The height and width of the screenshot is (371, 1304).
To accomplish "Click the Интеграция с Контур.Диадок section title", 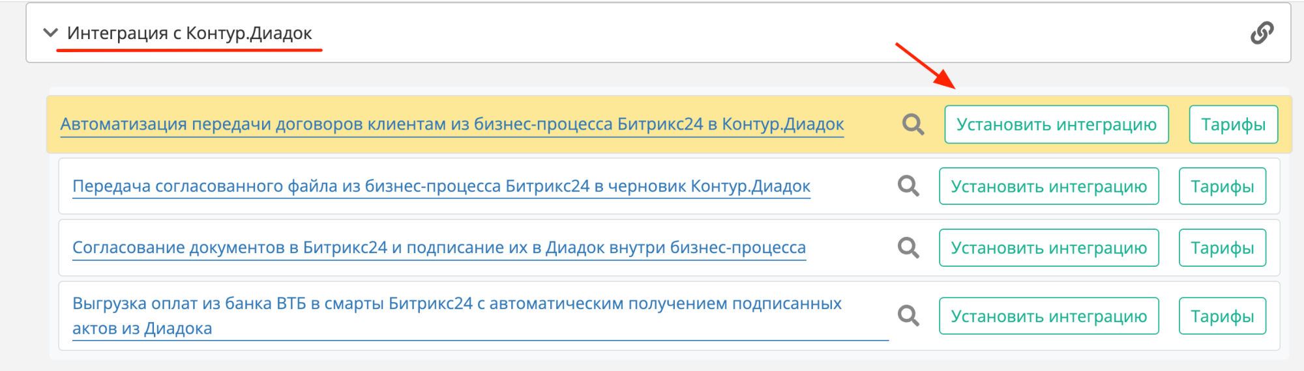I will pos(189,33).
